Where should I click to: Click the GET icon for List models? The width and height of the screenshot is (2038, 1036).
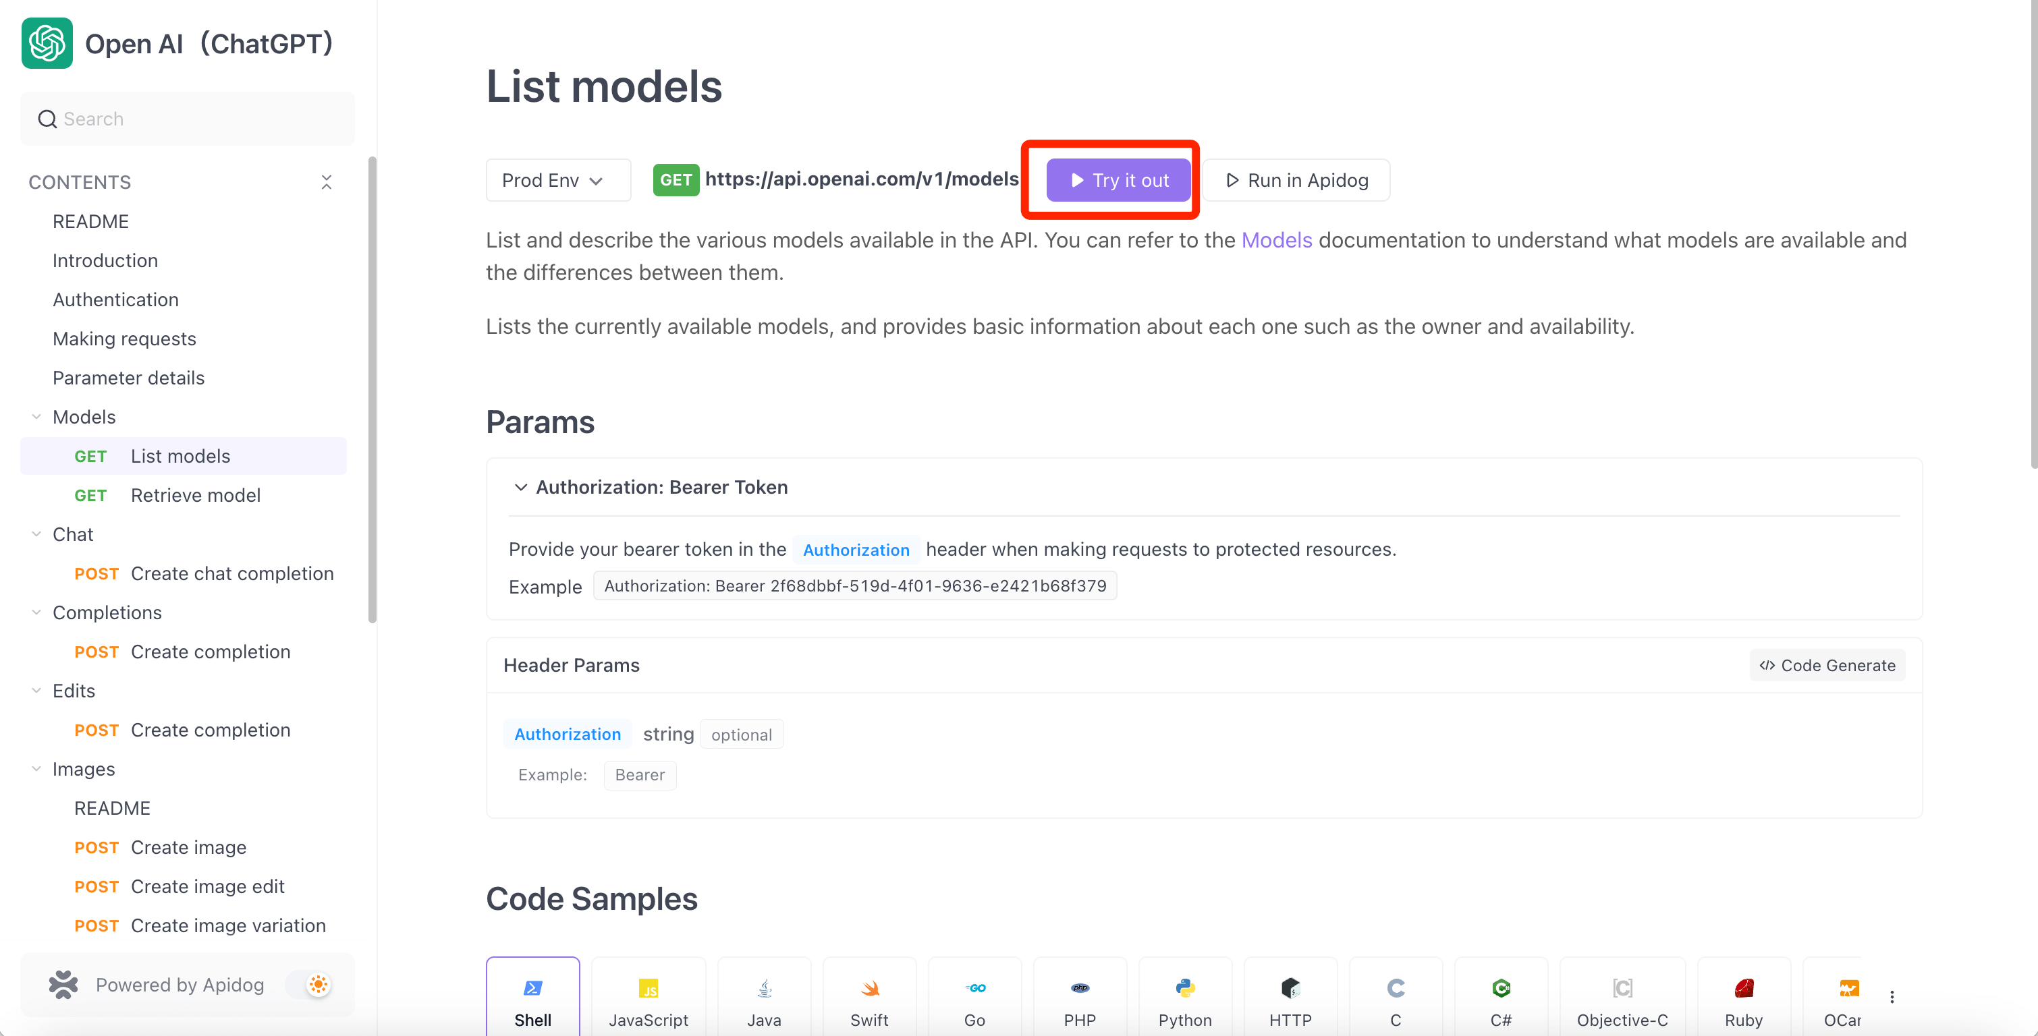[90, 455]
